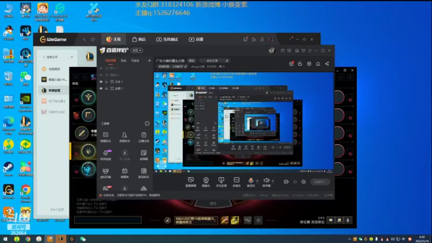Click the notification bell in 直播伴侣
This screenshot has width=432, height=243.
318,64
